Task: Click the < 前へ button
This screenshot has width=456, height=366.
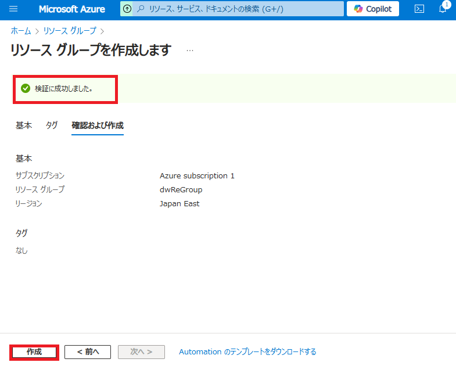Action: tap(88, 352)
